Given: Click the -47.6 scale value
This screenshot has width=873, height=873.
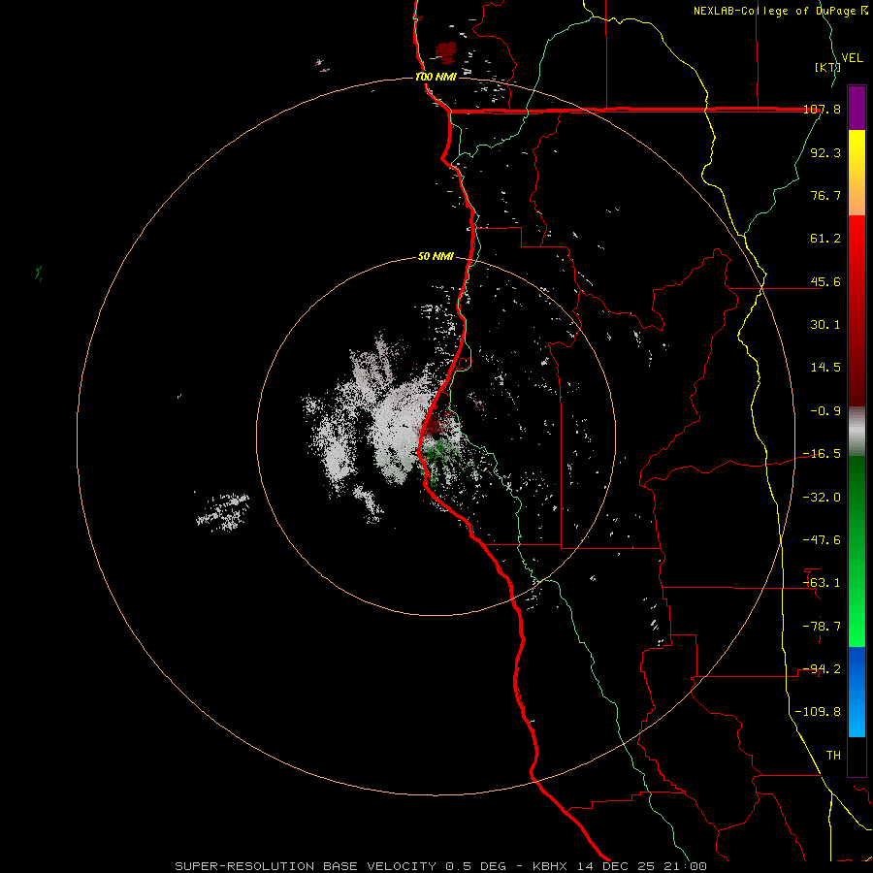Looking at the screenshot, I should point(822,540).
